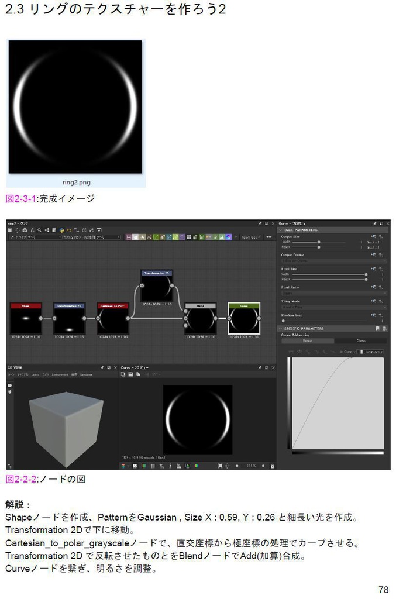Click the share/link icon in graph toolbar
The image size is (396, 599).
47,230
